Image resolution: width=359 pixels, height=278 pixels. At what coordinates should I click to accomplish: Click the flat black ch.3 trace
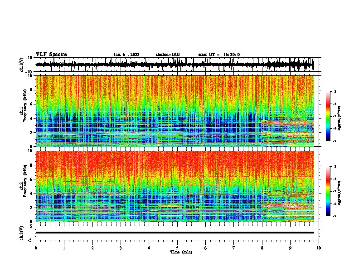[x=175, y=233]
